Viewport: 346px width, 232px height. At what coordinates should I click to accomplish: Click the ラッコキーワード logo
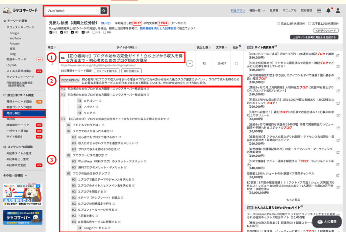click(21, 10)
